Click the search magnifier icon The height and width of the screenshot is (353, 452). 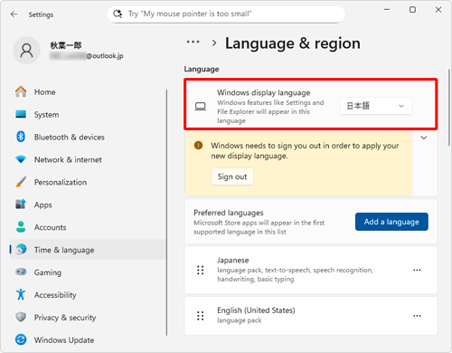point(118,14)
